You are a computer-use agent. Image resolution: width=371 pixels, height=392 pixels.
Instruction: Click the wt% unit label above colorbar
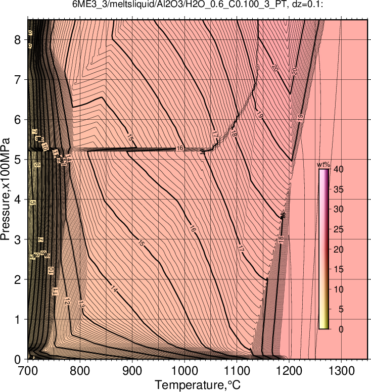[323, 165]
